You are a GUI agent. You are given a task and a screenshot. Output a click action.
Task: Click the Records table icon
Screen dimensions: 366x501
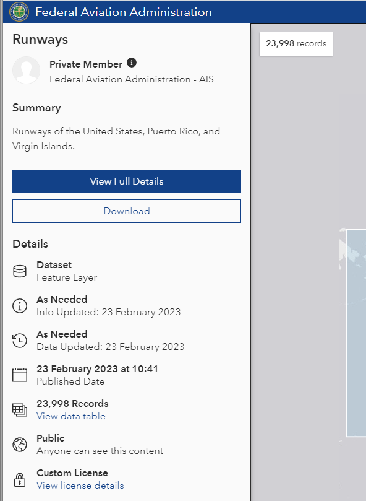coord(20,410)
